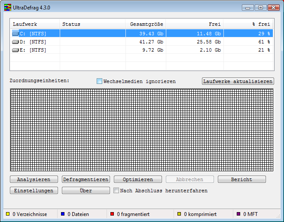Select the 'E: [NTFS]' drive label

pyautogui.click(x=33, y=50)
